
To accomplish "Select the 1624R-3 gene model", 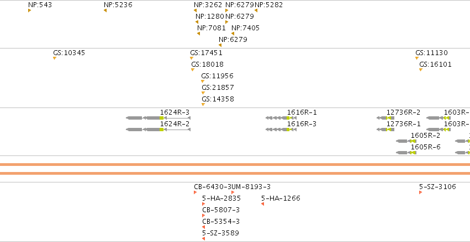I will point(159,118).
